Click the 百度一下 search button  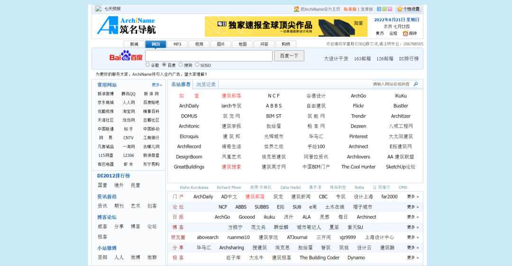[289, 56]
